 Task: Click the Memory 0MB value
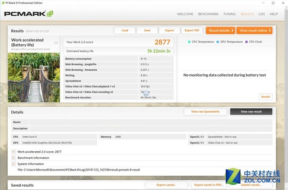(x=118, y=137)
